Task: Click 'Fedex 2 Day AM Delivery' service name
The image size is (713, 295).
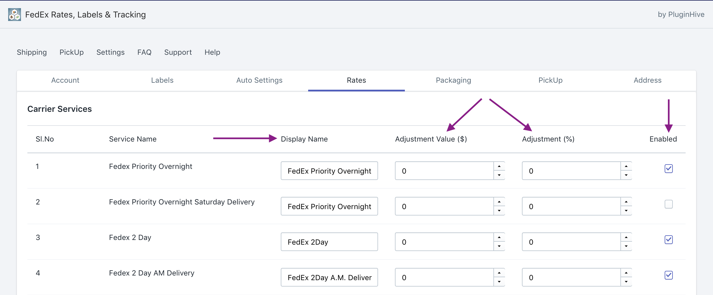Action: pos(151,273)
